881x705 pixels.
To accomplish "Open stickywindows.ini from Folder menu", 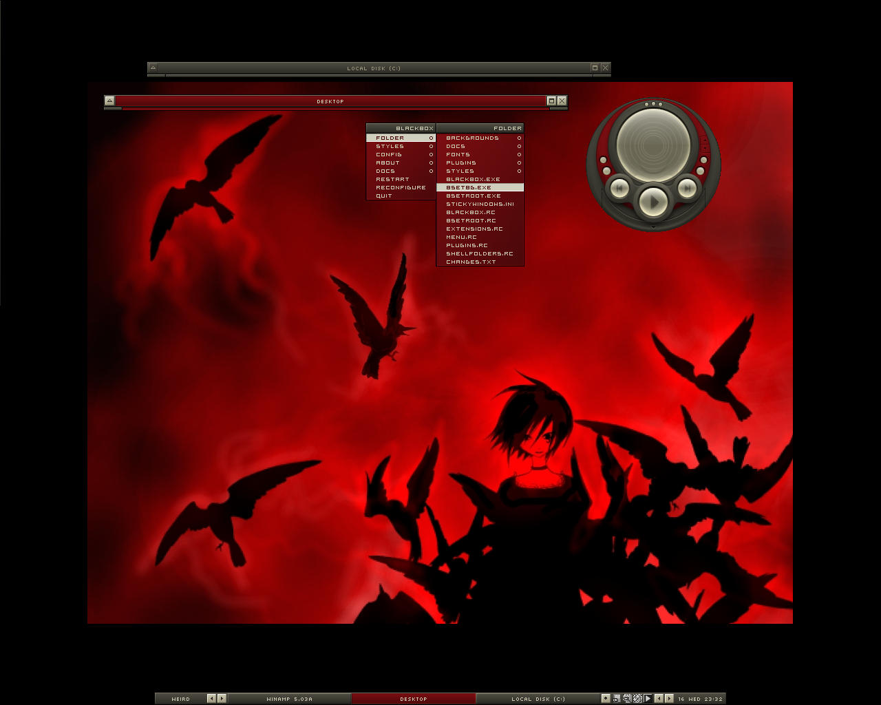I will (480, 204).
